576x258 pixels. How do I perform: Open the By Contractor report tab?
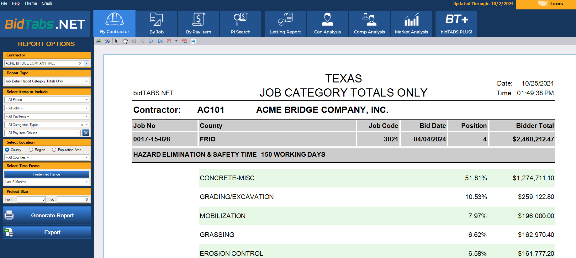(114, 24)
